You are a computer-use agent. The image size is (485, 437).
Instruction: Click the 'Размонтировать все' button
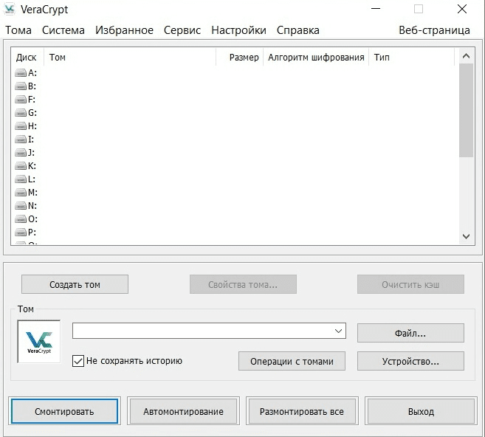(302, 411)
